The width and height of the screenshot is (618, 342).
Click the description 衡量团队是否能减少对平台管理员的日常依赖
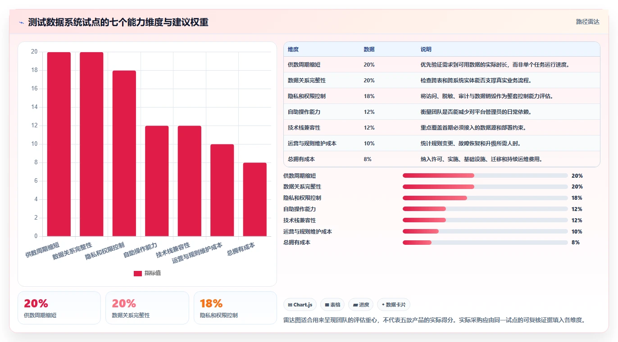[x=476, y=112]
